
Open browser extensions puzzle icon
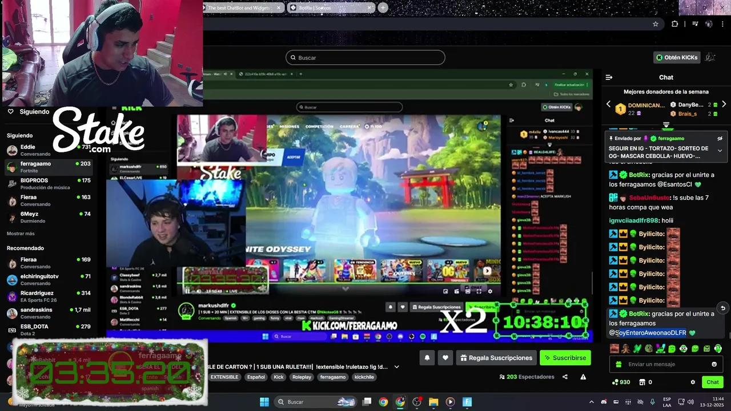pyautogui.click(x=675, y=24)
